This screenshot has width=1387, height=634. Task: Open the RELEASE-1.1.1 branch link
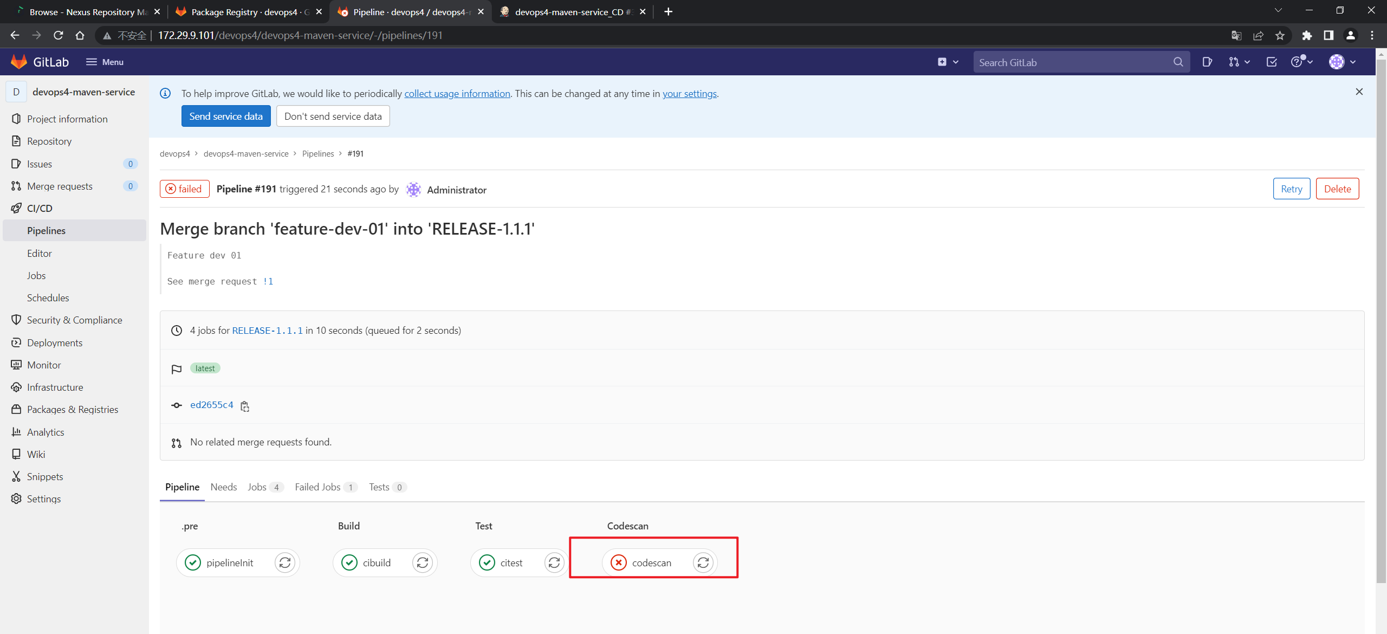[x=267, y=331]
